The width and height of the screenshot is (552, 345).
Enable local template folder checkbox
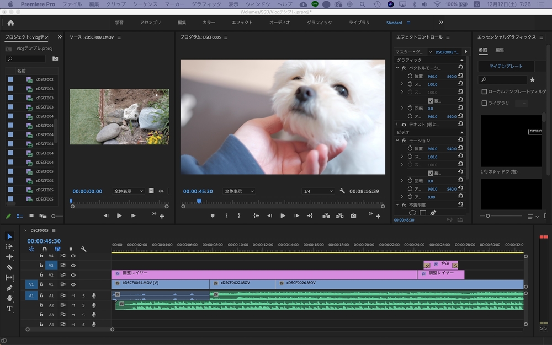pos(485,91)
